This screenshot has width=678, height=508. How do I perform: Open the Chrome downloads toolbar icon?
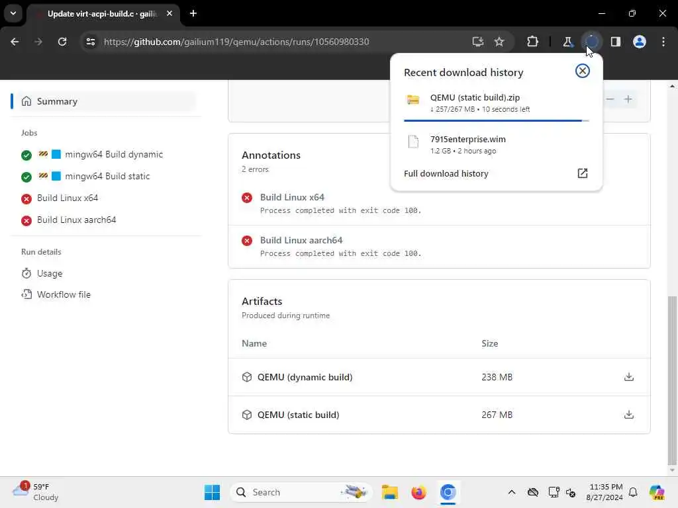point(591,42)
